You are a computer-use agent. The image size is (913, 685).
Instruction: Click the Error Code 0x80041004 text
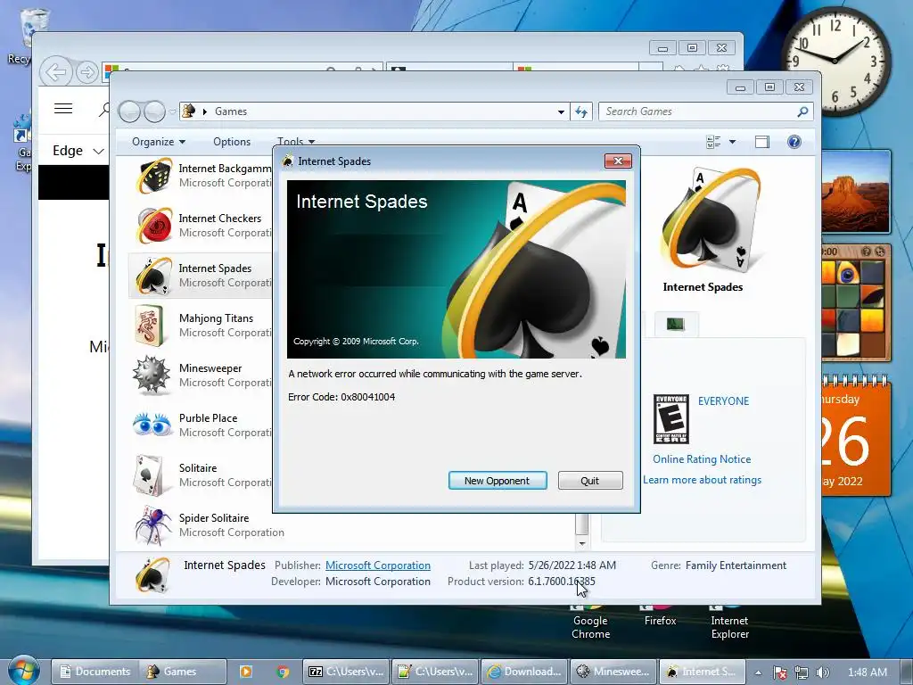click(x=341, y=397)
